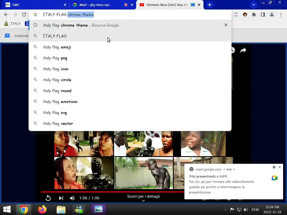
Task: Open the Chrome extensions puzzle icon
Action: [254, 15]
